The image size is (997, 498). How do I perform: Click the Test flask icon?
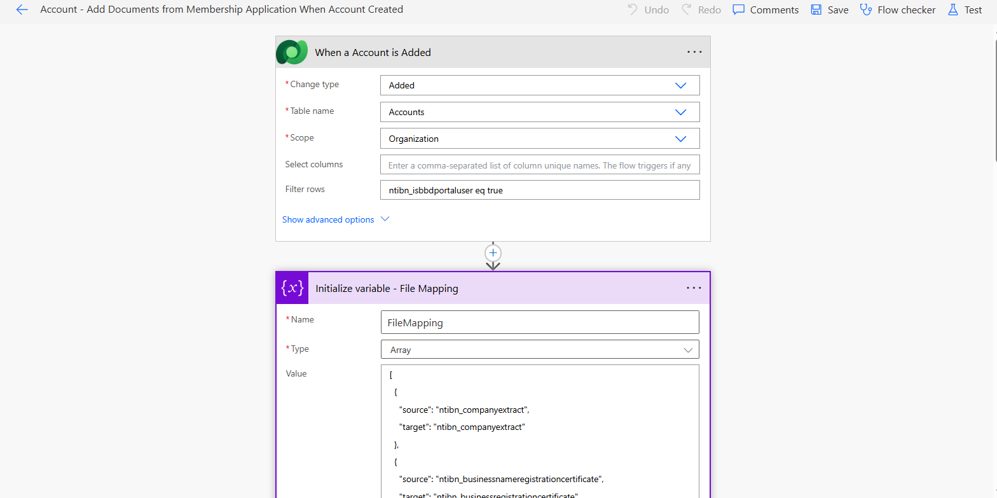(x=952, y=10)
